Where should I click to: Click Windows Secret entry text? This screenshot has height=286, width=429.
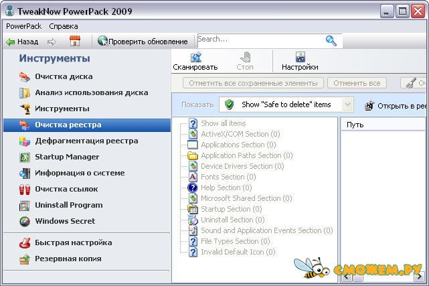65,221
